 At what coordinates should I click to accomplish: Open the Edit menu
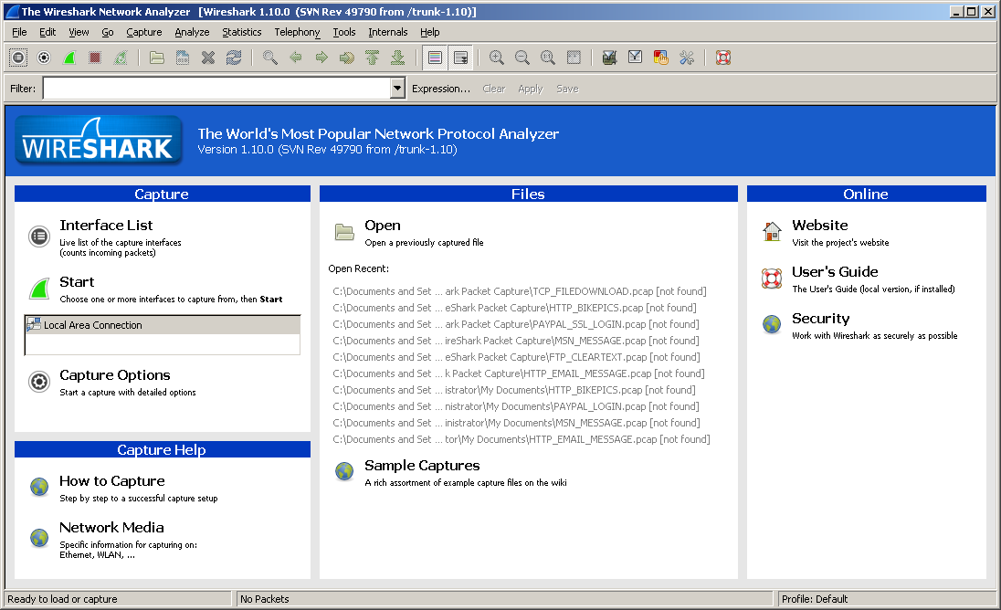tap(47, 32)
